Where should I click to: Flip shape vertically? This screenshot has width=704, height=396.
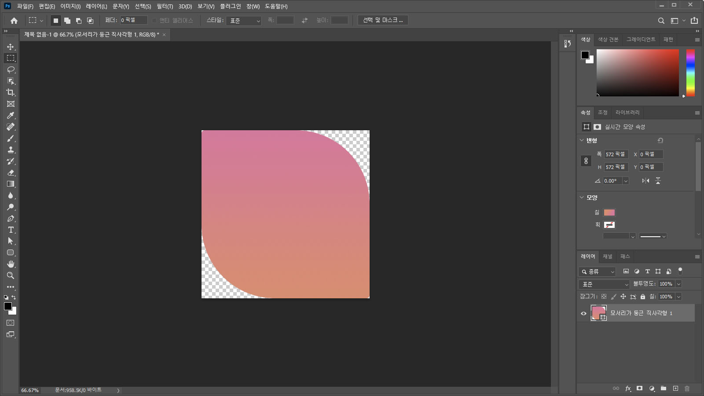pyautogui.click(x=658, y=181)
